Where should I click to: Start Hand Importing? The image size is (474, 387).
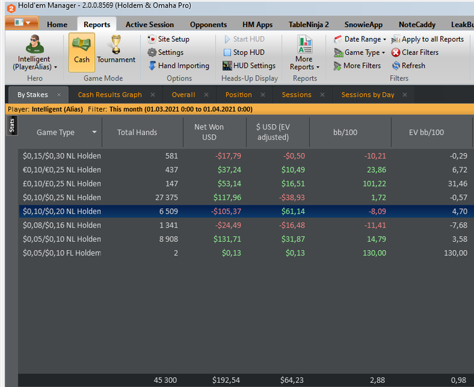click(179, 66)
